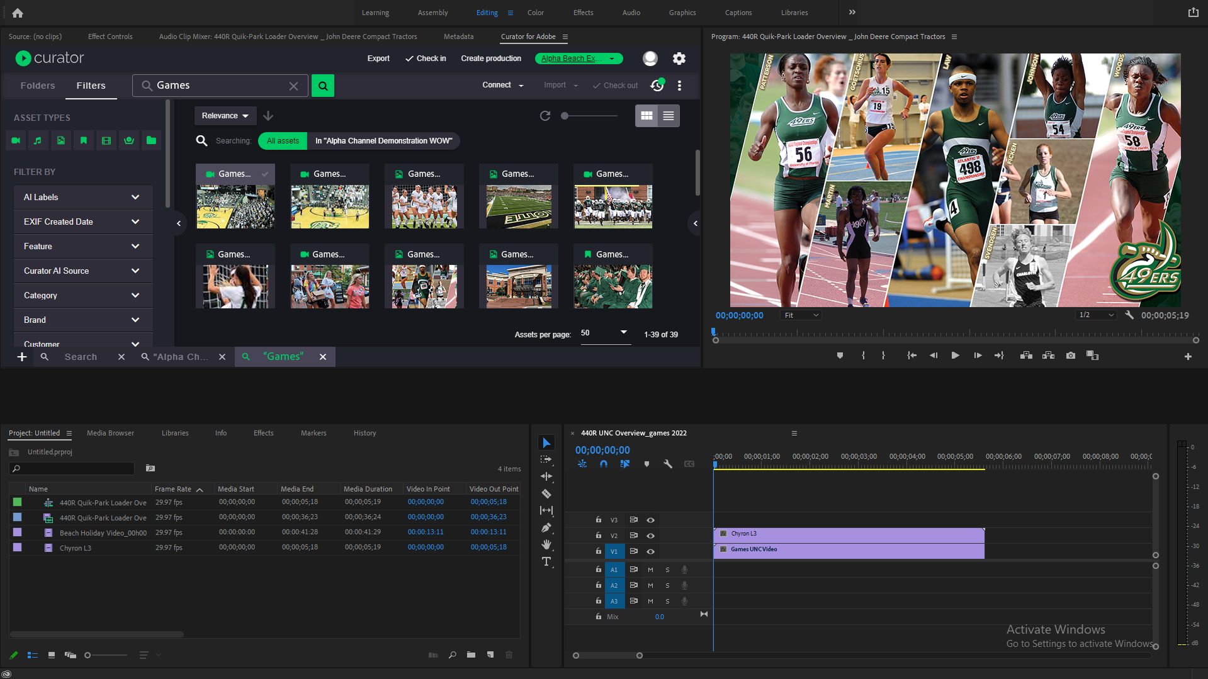Select the Track Select Forward tool

(546, 459)
